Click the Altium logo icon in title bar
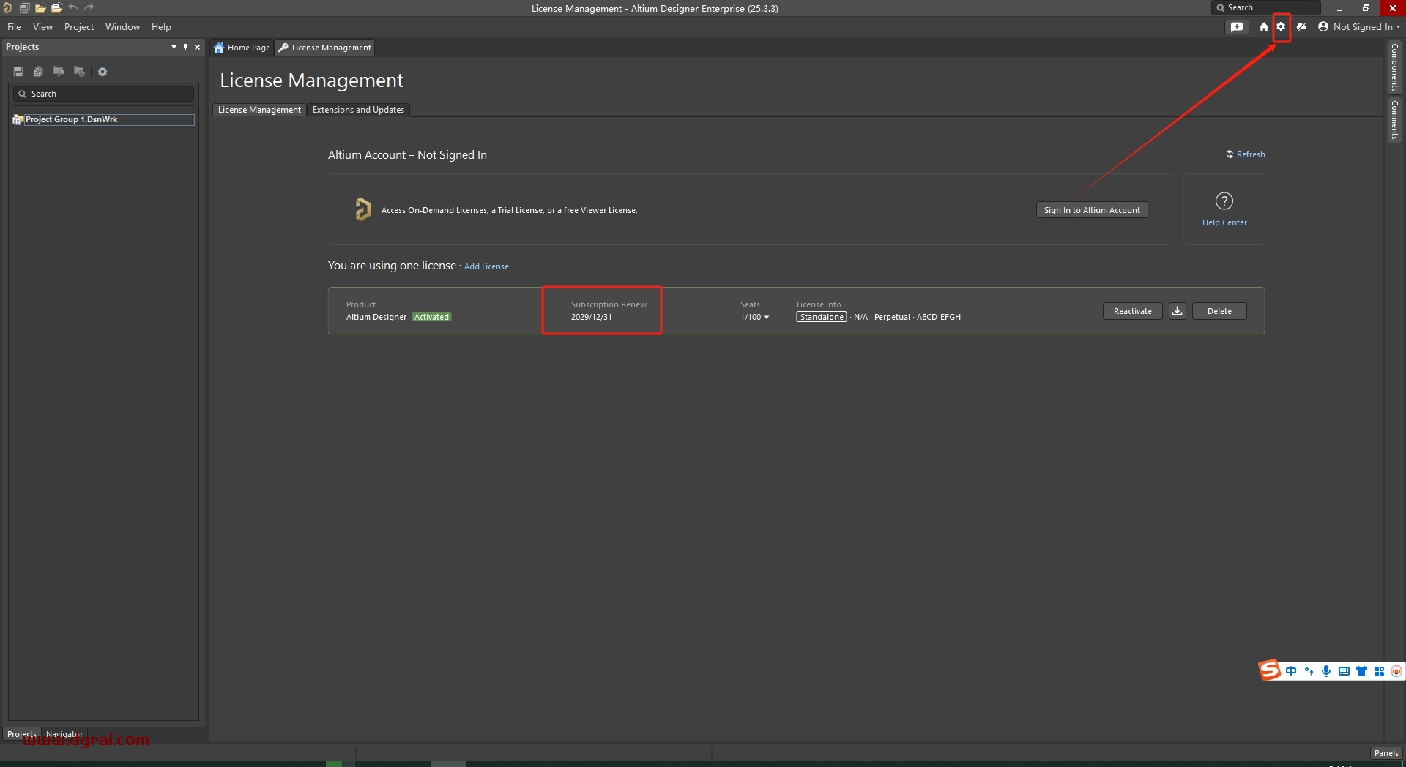 pos(7,8)
